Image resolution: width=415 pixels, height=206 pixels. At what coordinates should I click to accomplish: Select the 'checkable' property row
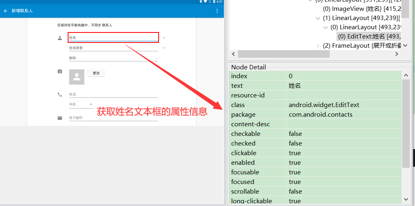click(315, 133)
